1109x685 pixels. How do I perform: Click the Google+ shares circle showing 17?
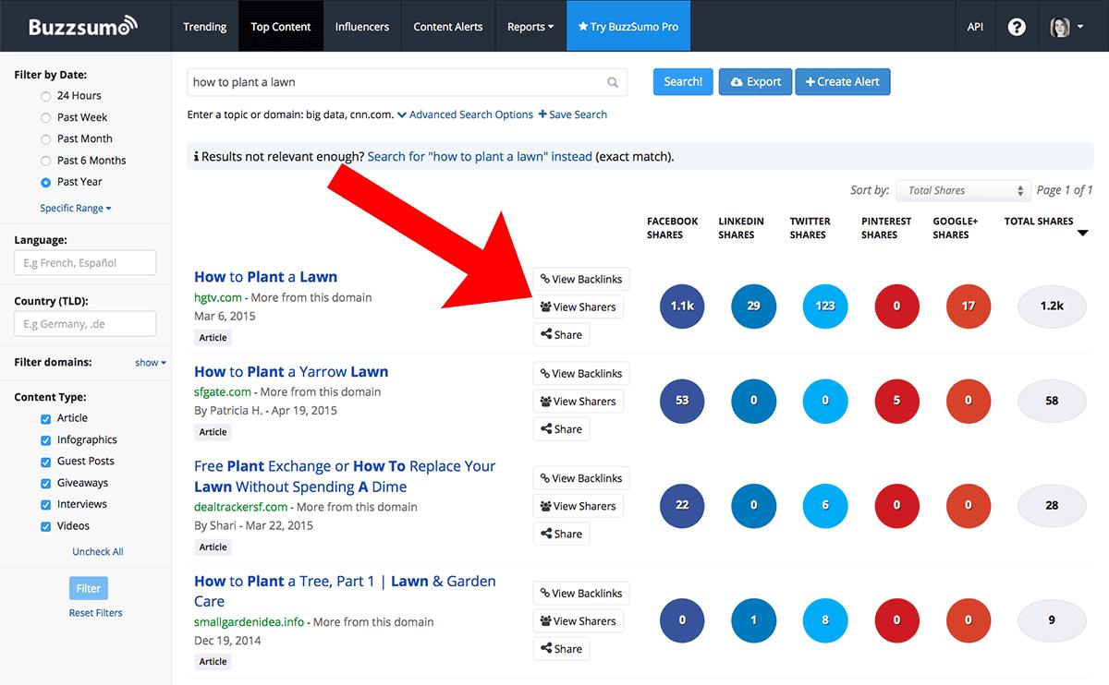(969, 306)
